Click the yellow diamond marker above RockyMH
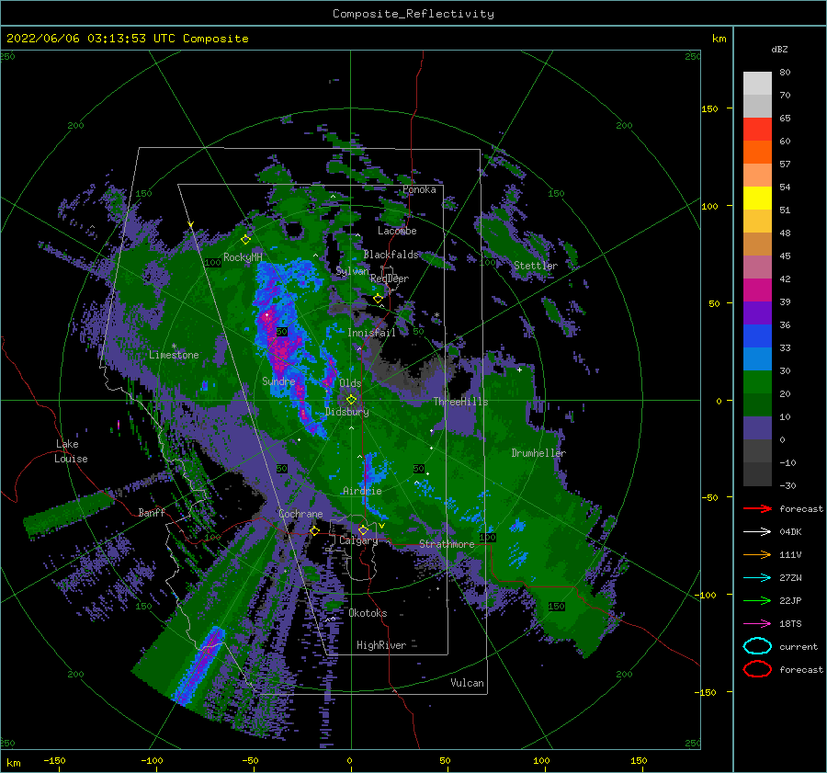This screenshot has width=827, height=773. click(245, 240)
